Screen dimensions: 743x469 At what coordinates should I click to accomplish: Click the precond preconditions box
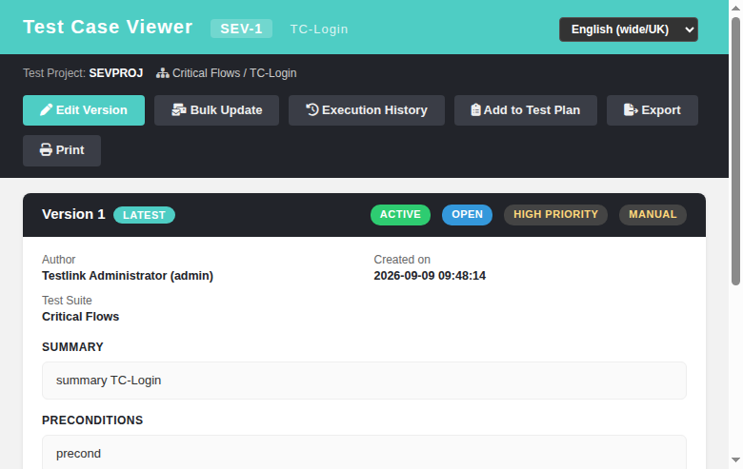click(364, 453)
